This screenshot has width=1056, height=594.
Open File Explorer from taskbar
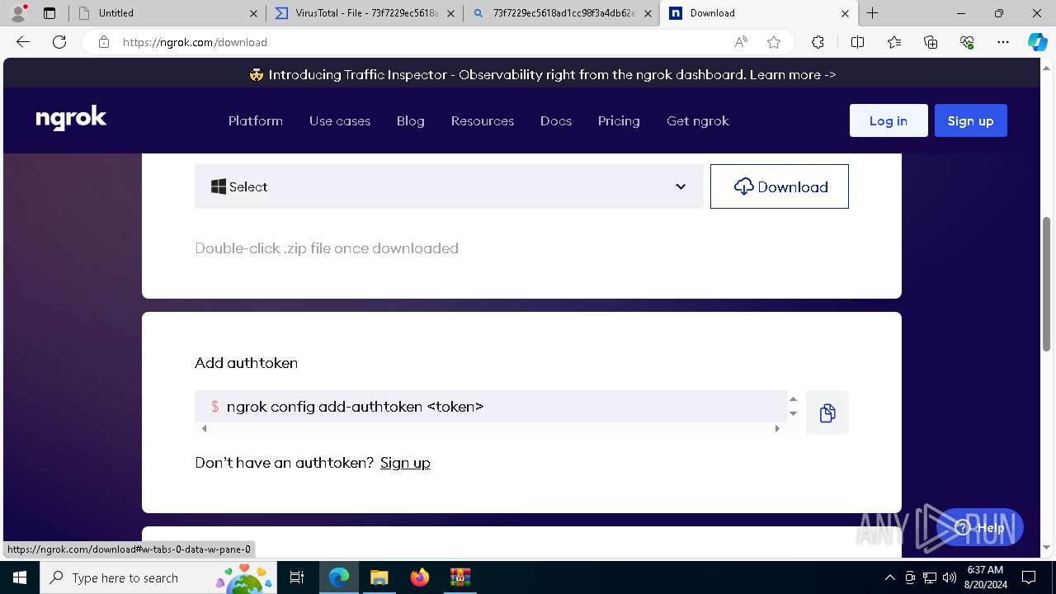pyautogui.click(x=379, y=577)
